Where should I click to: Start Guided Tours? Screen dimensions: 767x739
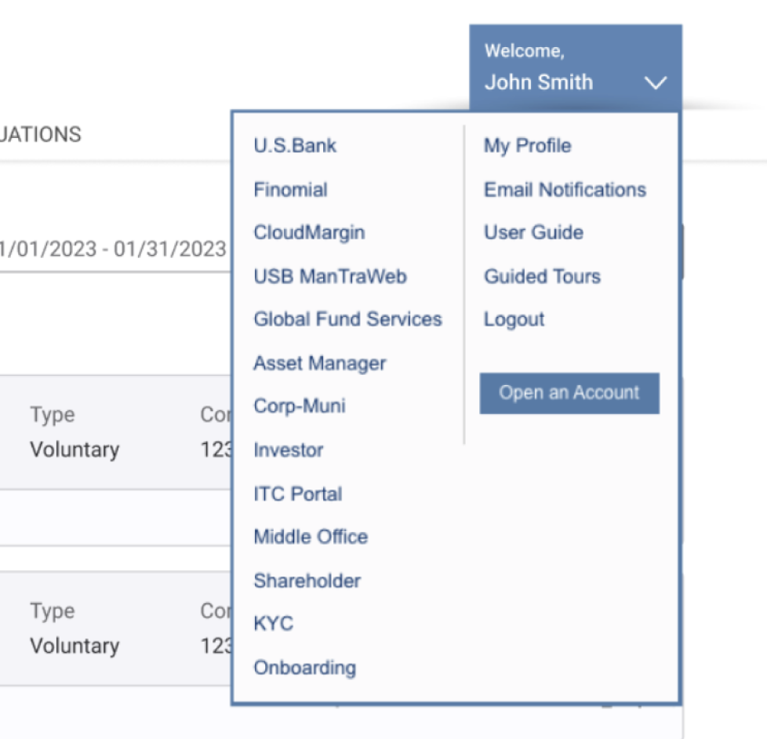point(542,276)
